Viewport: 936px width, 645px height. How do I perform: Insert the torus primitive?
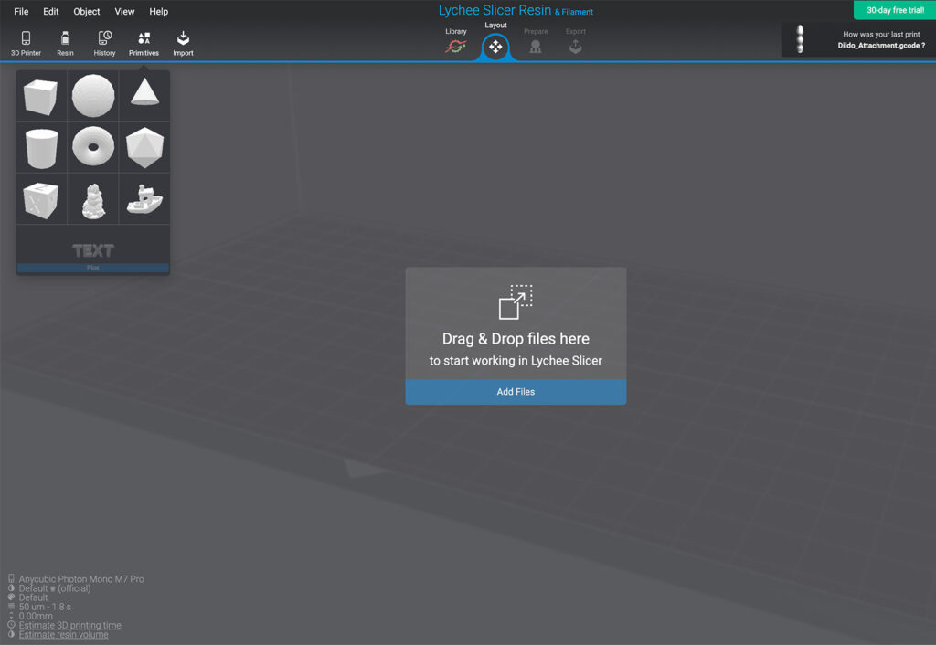tap(93, 147)
